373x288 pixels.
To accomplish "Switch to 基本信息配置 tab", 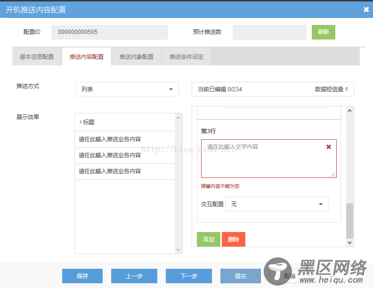I will (x=37, y=56).
